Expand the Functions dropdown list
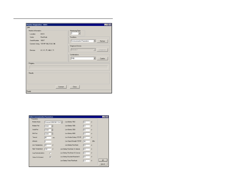The width and height of the screenshot is (252, 195). coord(95,41)
